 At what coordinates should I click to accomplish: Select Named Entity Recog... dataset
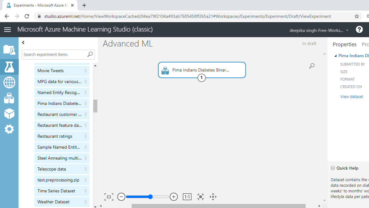coord(62,92)
